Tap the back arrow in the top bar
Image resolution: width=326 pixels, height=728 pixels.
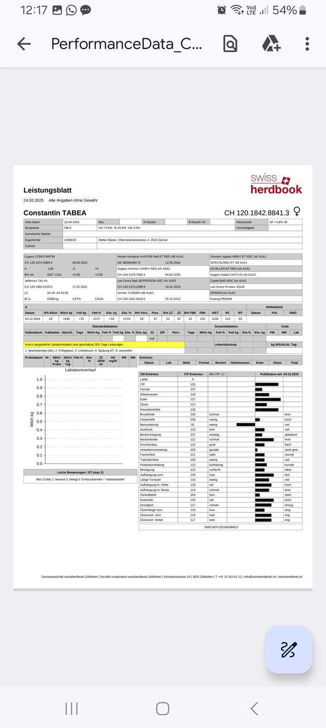tap(24, 44)
